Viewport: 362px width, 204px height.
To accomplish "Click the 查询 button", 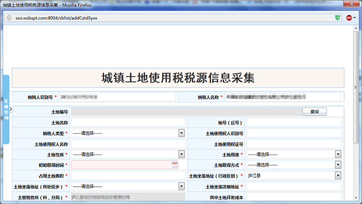I will coord(315,111).
